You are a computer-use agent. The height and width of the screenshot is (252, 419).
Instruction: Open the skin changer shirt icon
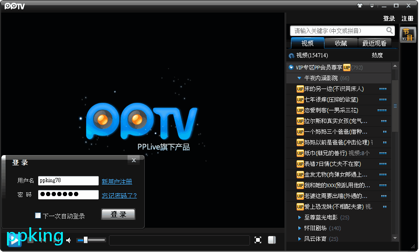[360, 5]
